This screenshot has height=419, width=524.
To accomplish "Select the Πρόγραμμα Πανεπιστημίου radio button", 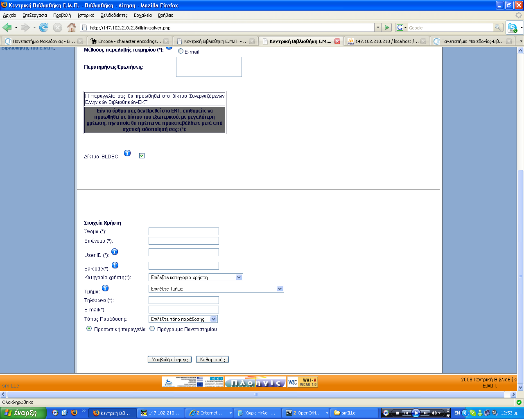I will 152,329.
